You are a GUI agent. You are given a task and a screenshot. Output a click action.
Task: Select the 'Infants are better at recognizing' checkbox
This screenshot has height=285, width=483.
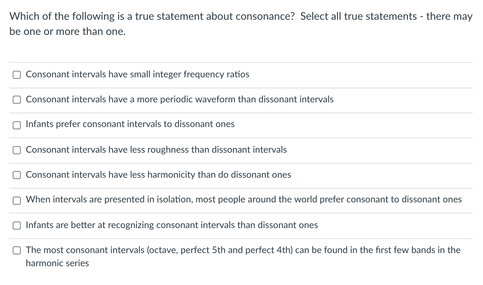[16, 225]
